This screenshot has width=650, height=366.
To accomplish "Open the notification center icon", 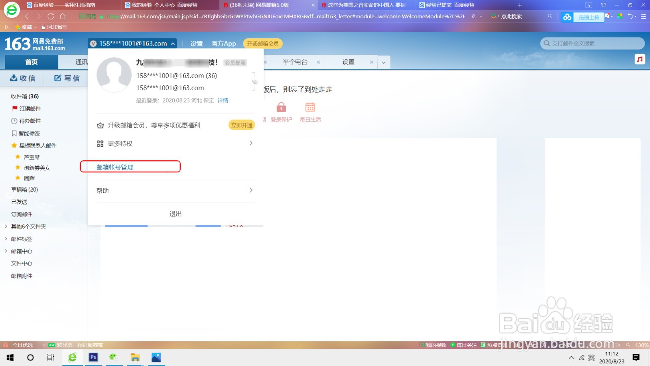I will (636, 357).
